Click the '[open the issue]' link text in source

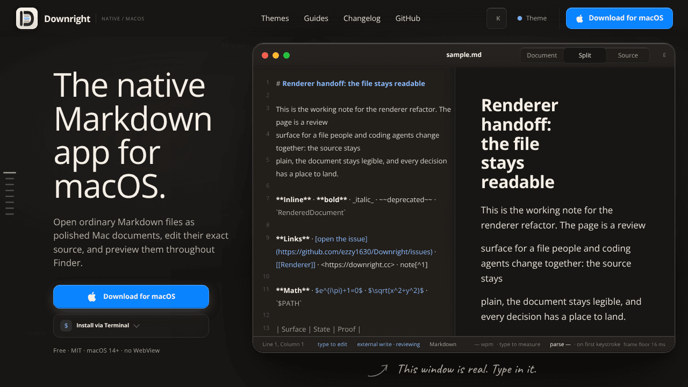coord(341,239)
